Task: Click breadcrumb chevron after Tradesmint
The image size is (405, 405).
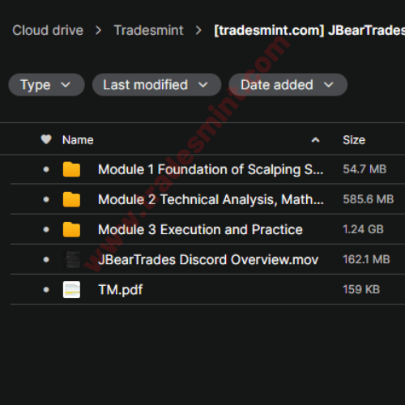Action: click(198, 30)
